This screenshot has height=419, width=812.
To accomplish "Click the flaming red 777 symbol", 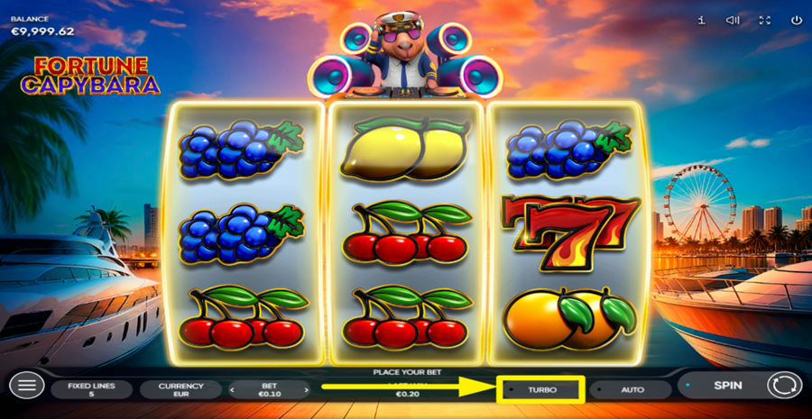I will click(569, 232).
